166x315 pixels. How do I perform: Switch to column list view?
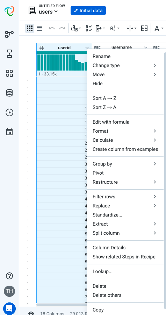pyautogui.click(x=39, y=28)
